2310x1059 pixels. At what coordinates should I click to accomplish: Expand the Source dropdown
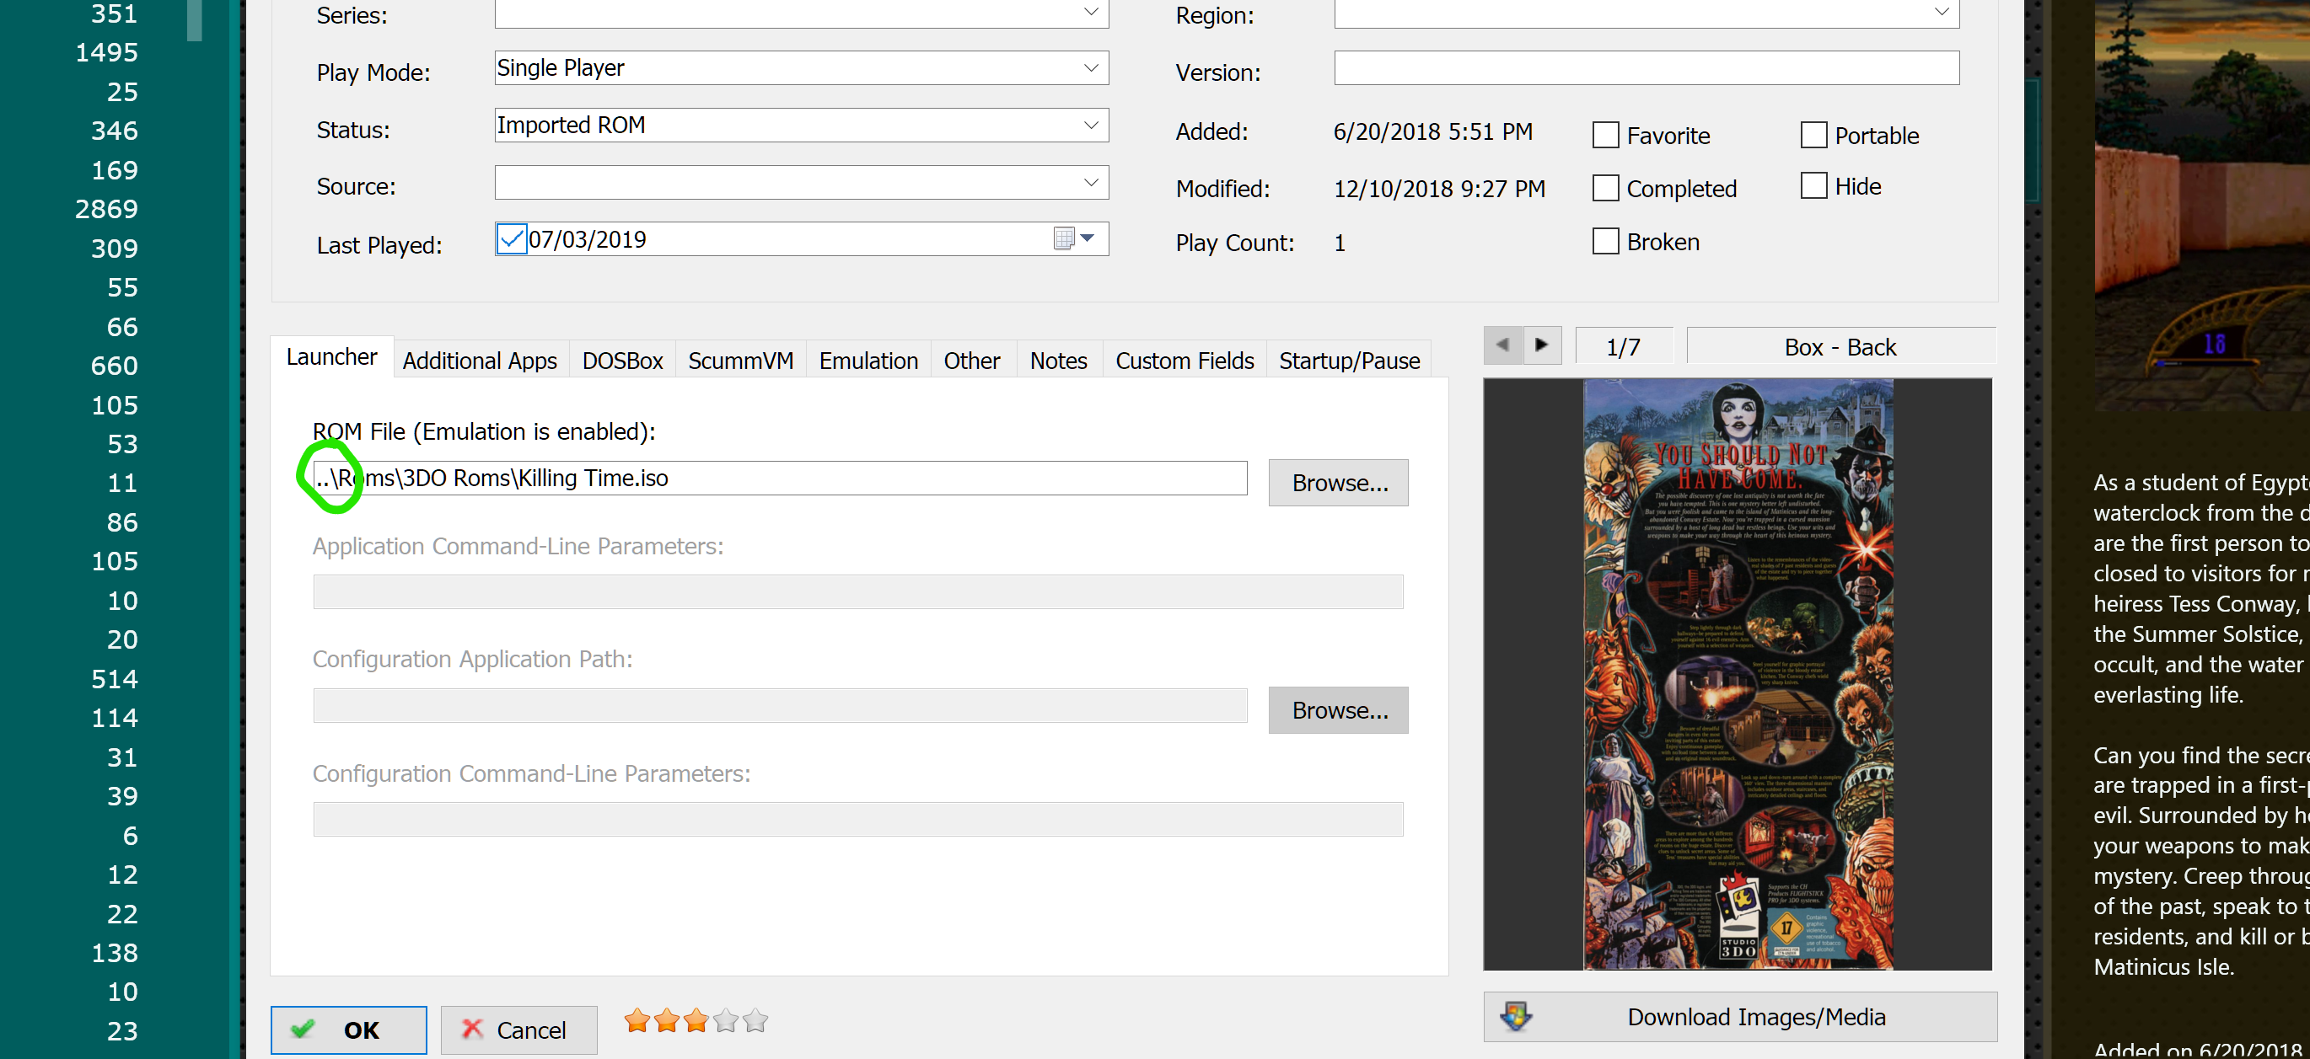pyautogui.click(x=1090, y=183)
